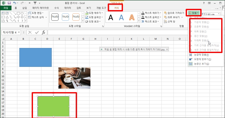
Task: Open 선택 창 (selection pane)
Action: tap(170, 21)
